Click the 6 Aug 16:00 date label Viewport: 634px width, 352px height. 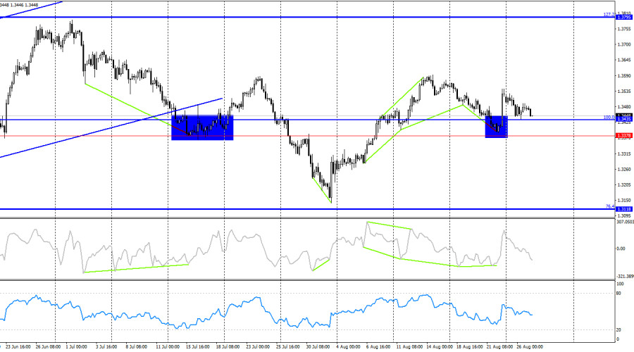(x=378, y=347)
